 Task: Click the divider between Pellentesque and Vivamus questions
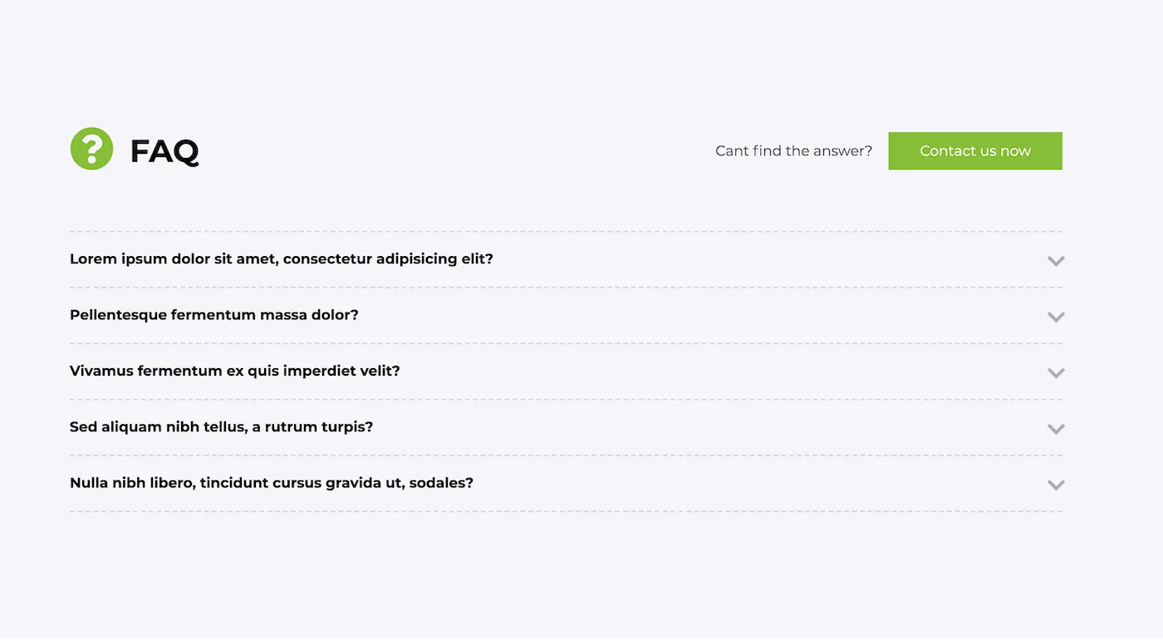(566, 343)
